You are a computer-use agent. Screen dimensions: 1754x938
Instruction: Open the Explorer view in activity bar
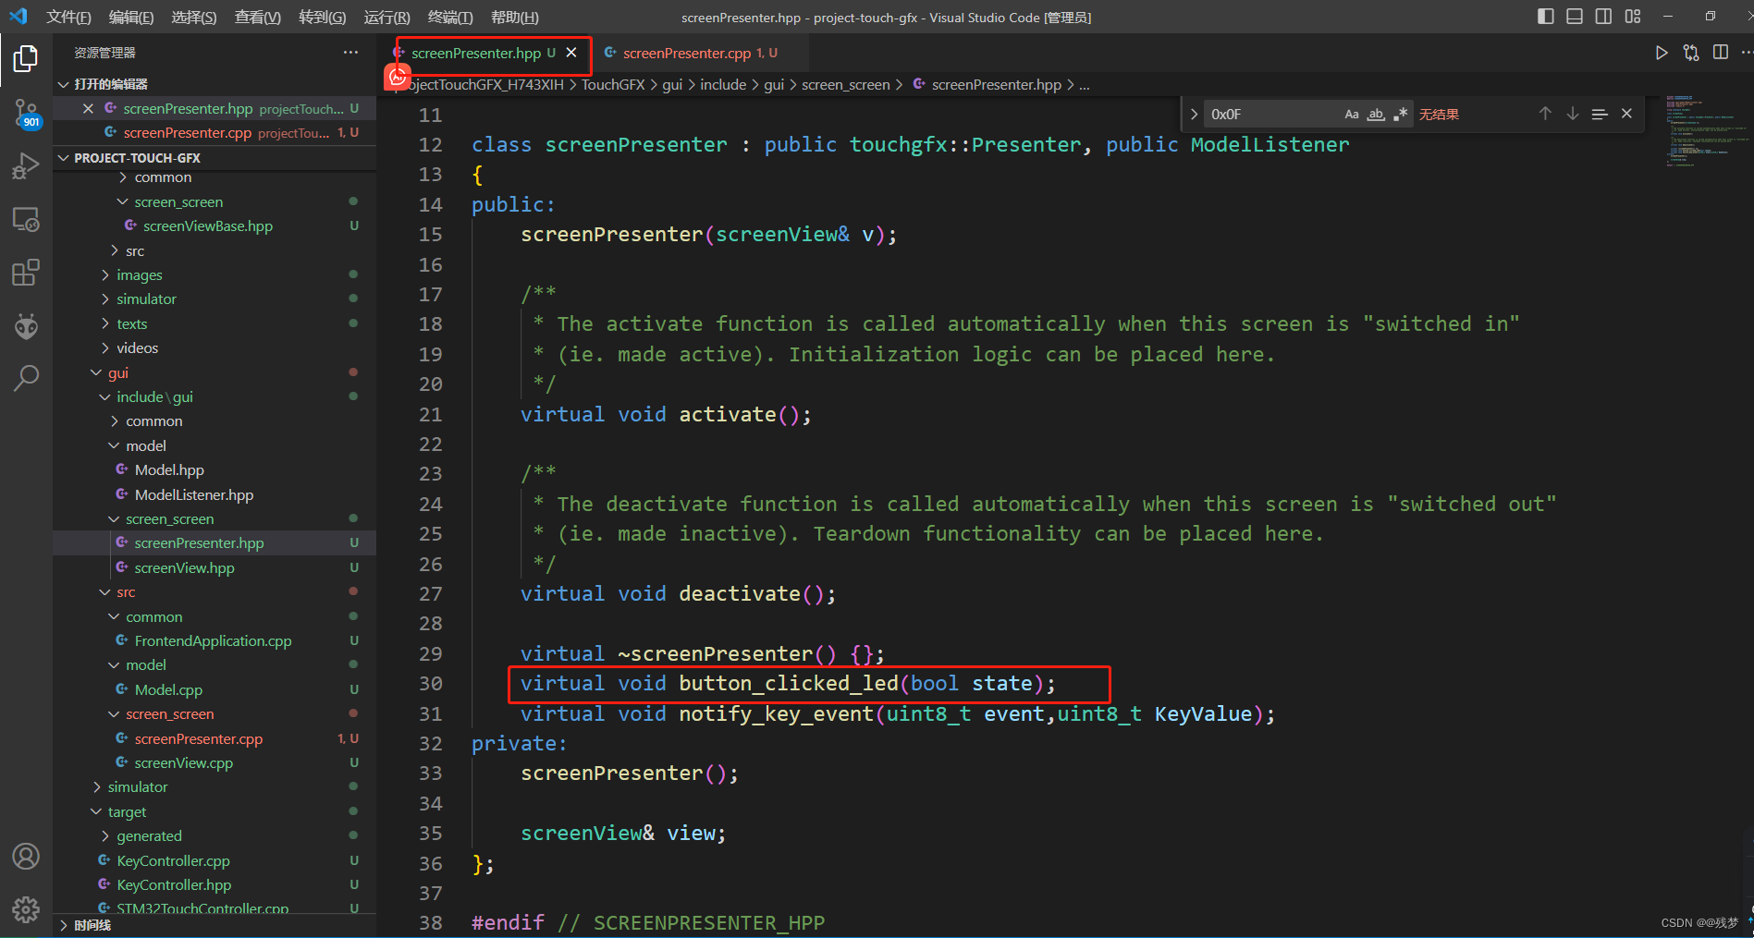(x=26, y=59)
